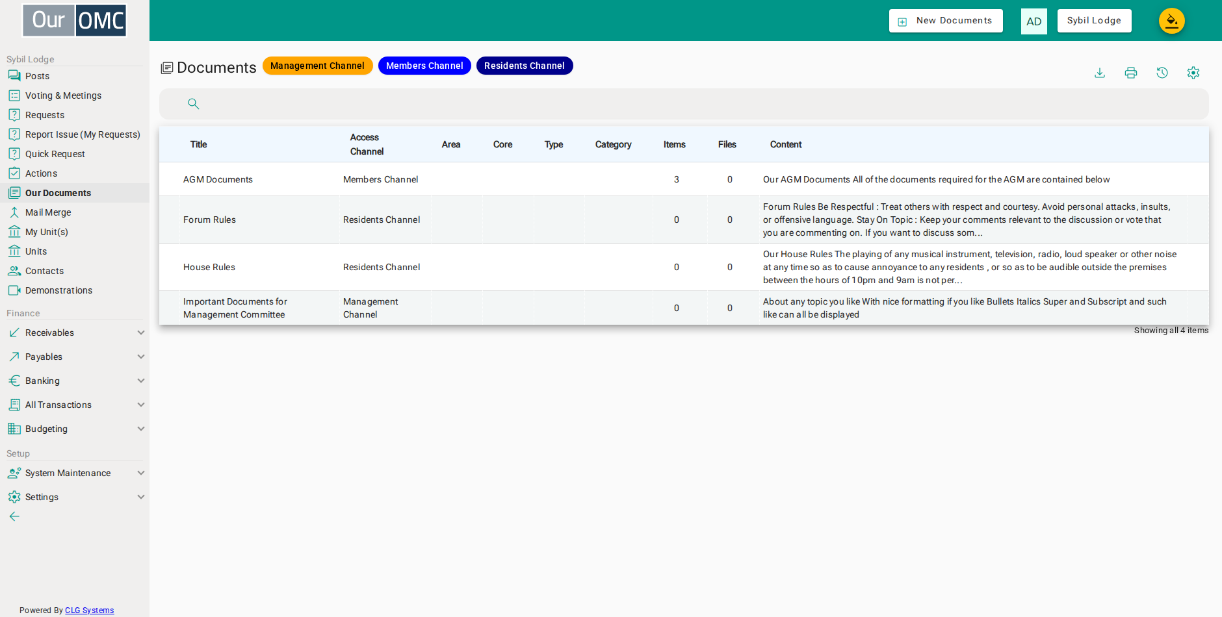Expand the Banking menu chevron

(x=141, y=381)
